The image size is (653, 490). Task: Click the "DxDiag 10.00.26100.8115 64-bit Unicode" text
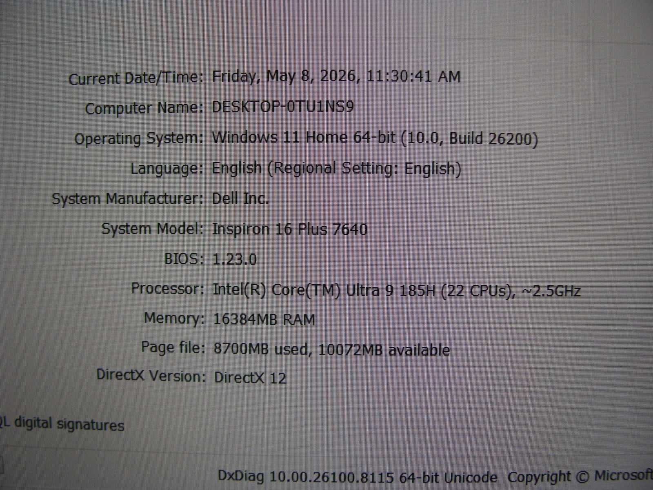pos(358,477)
